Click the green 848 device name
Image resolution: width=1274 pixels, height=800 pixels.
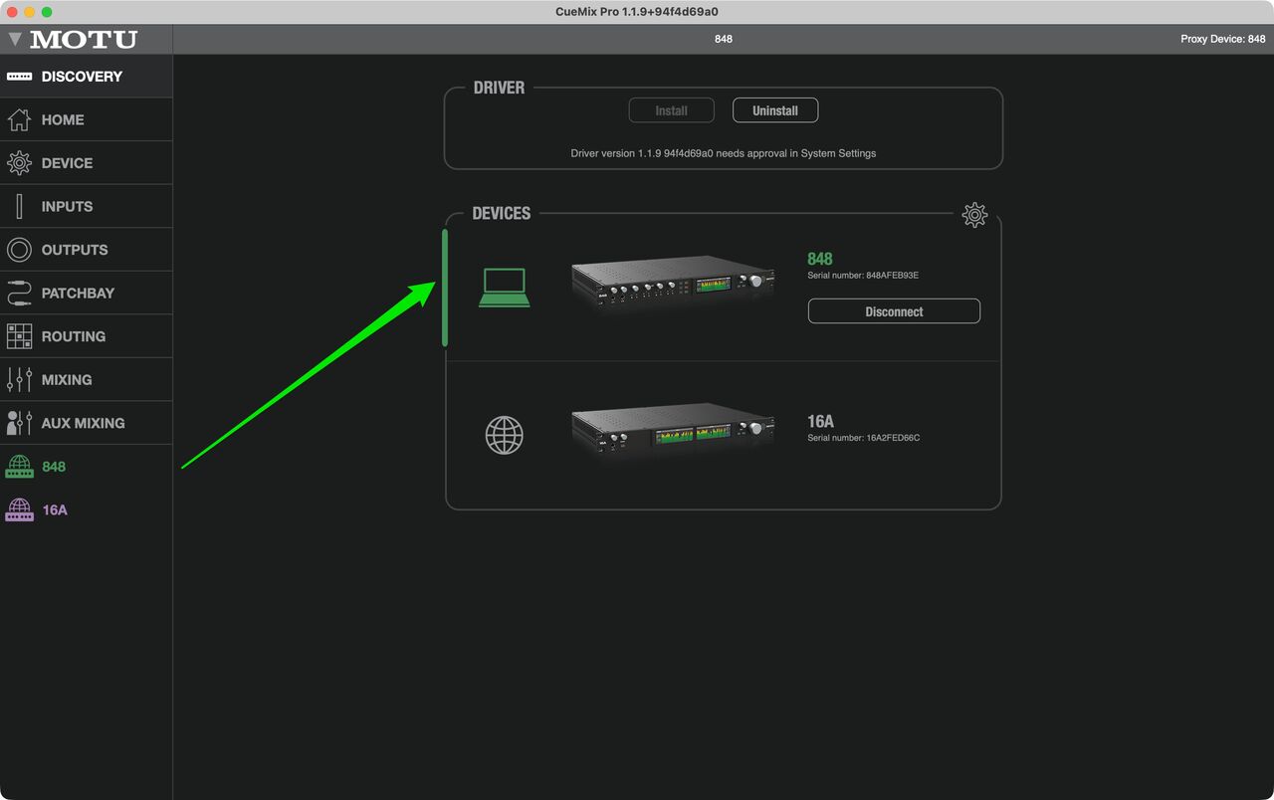(820, 259)
